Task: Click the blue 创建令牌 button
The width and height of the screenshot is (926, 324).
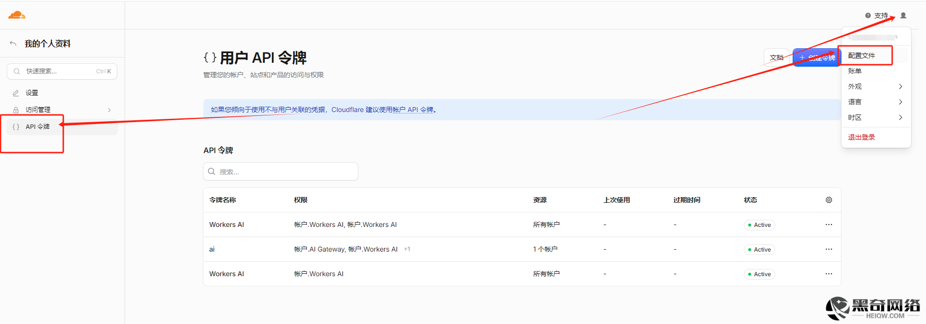Action: tap(817, 57)
